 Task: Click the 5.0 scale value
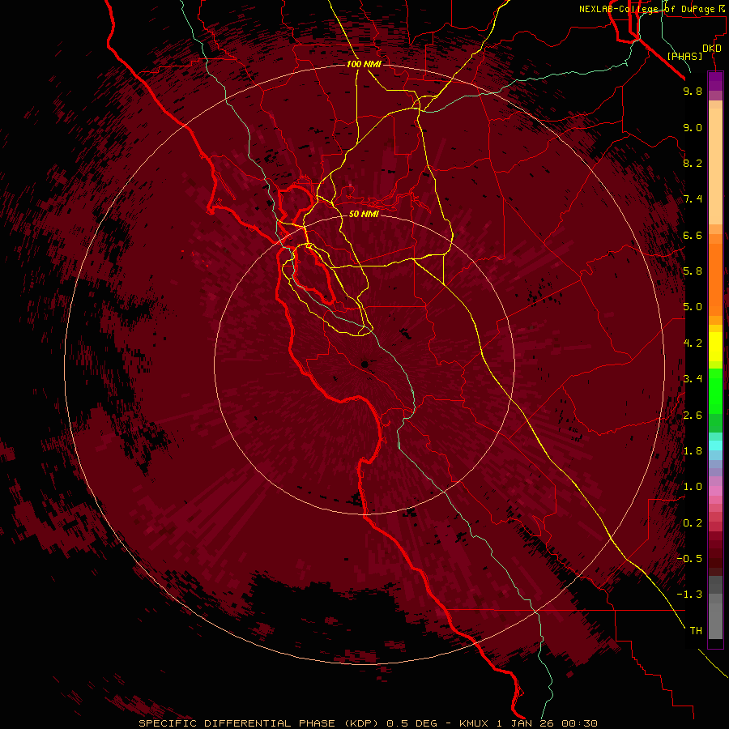693,307
